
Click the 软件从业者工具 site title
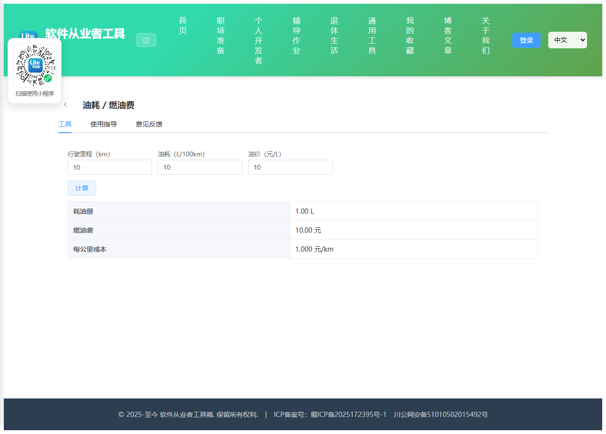(85, 34)
